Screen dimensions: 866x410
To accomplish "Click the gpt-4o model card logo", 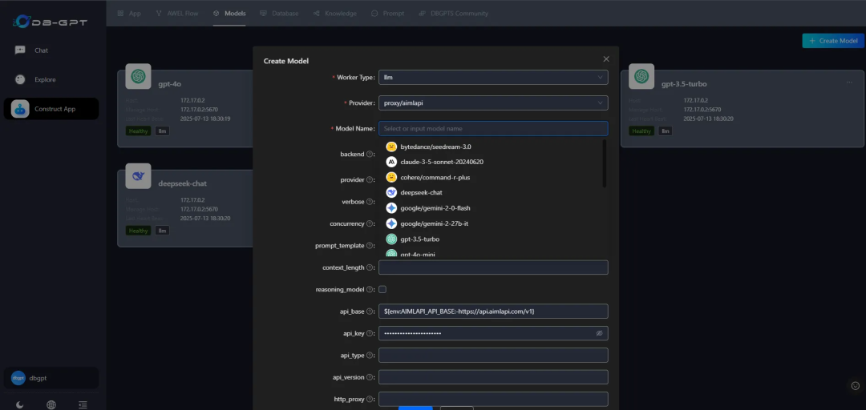I will pyautogui.click(x=139, y=76).
